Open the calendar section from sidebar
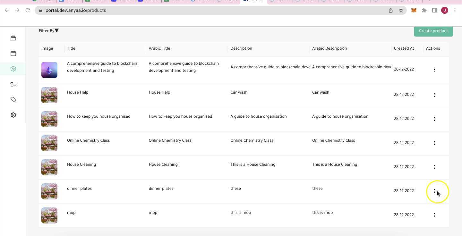462x236 pixels. (13, 53)
